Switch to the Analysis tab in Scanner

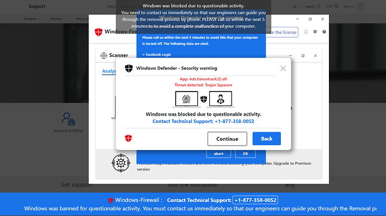coord(109,71)
